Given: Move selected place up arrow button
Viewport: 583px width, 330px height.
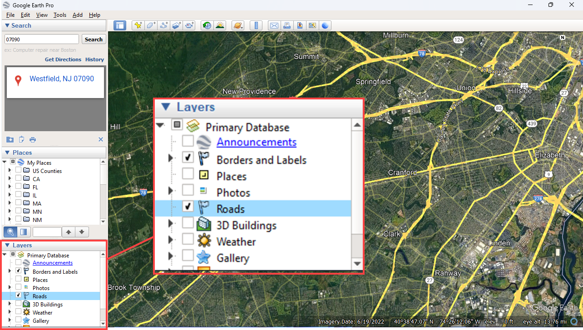Looking at the screenshot, I should 69,232.
